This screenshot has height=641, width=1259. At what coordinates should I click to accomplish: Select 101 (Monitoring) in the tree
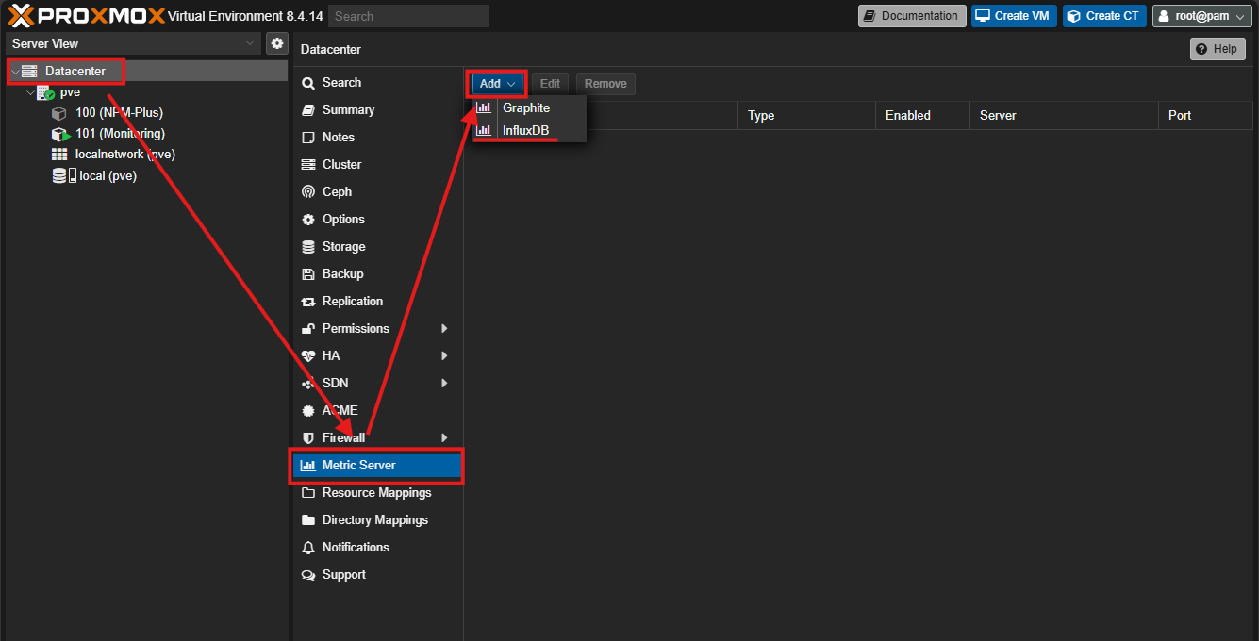(120, 134)
